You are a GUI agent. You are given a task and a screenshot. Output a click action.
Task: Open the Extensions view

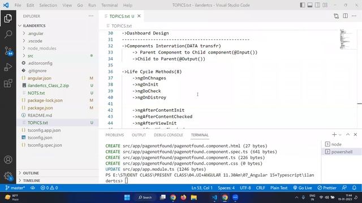click(x=8, y=83)
